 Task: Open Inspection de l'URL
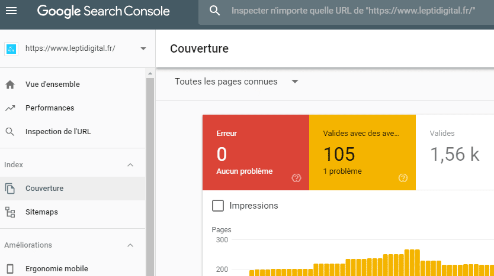[x=73, y=131]
